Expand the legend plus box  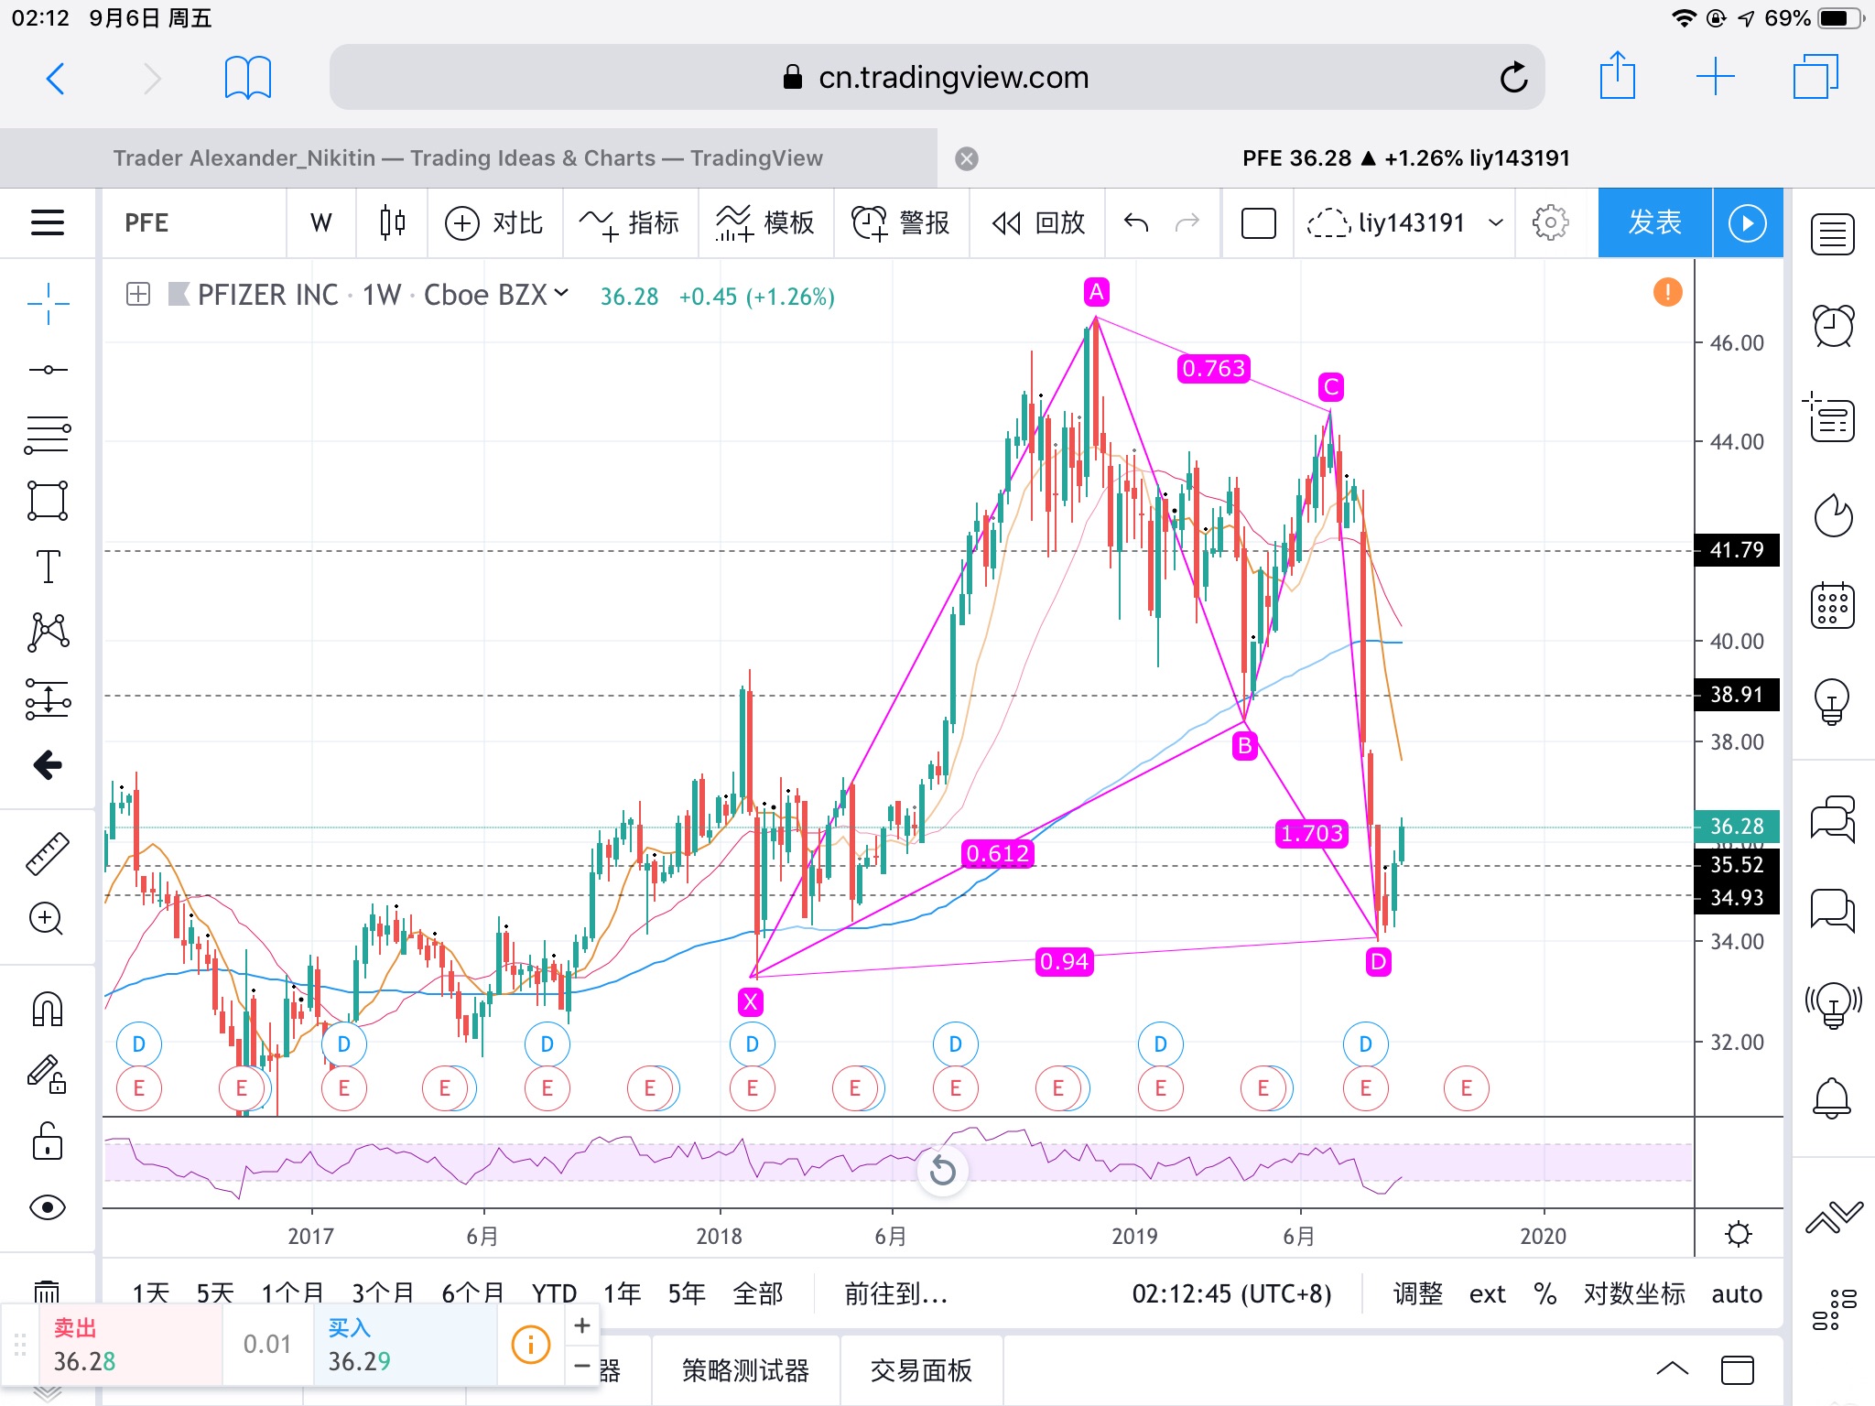pos(138,294)
